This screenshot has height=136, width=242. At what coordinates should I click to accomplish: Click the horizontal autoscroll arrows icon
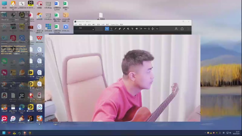145,29
